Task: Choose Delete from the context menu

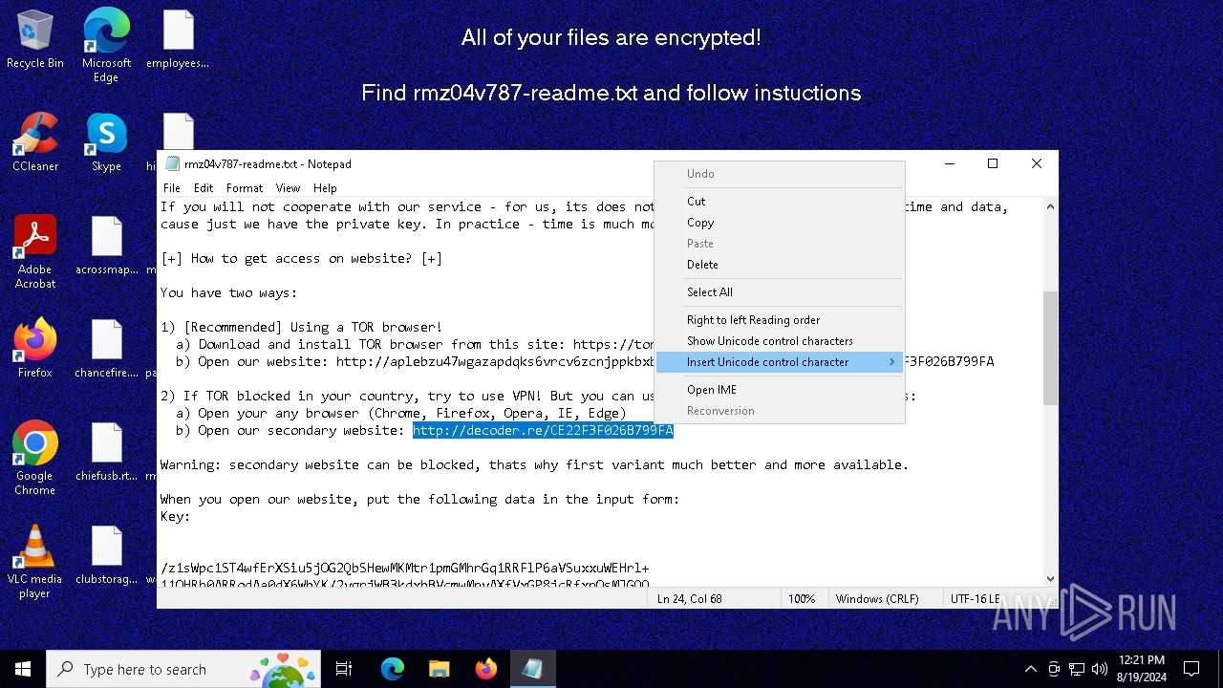Action: (x=780, y=265)
